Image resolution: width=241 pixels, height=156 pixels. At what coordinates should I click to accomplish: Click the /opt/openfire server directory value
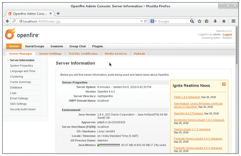point(105,96)
